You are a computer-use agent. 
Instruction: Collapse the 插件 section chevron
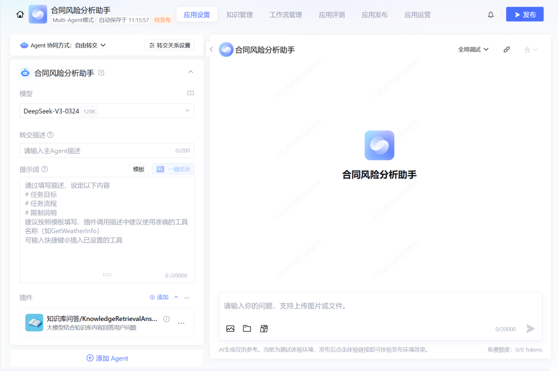pyautogui.click(x=176, y=297)
